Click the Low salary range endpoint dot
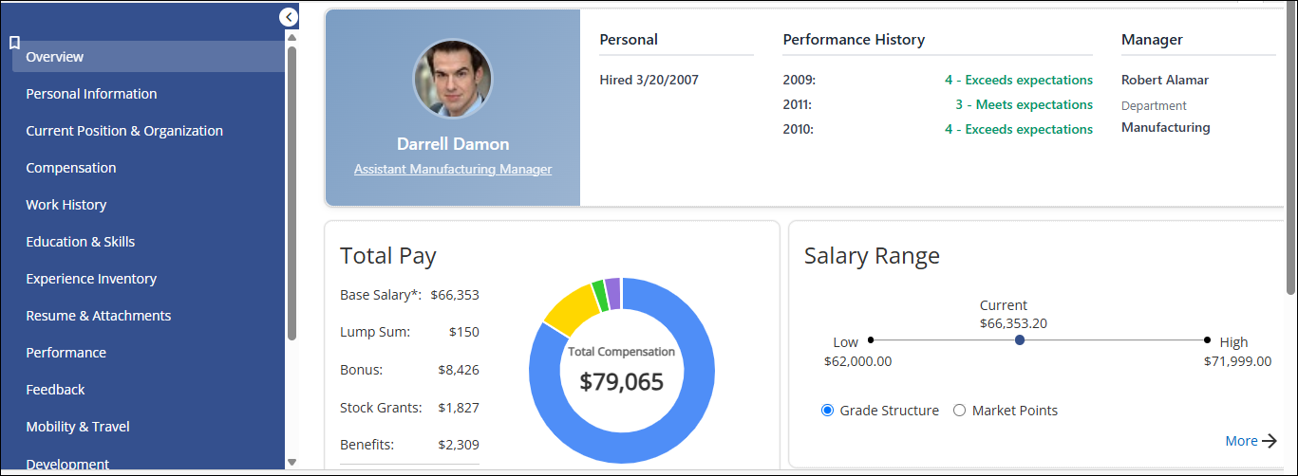The width and height of the screenshot is (1298, 476). pos(871,339)
